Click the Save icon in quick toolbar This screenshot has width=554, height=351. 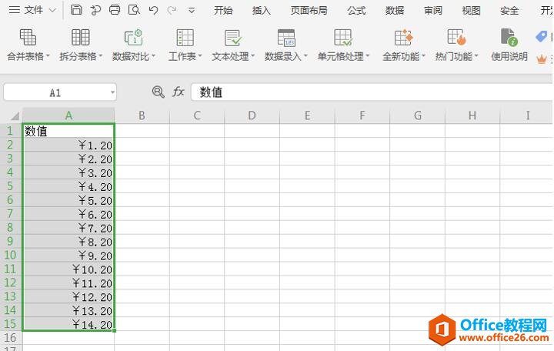76,9
